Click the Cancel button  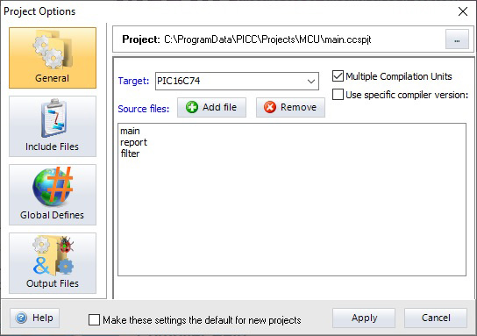436,318
